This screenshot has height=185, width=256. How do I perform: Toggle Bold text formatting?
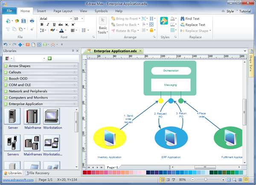tap(42, 25)
